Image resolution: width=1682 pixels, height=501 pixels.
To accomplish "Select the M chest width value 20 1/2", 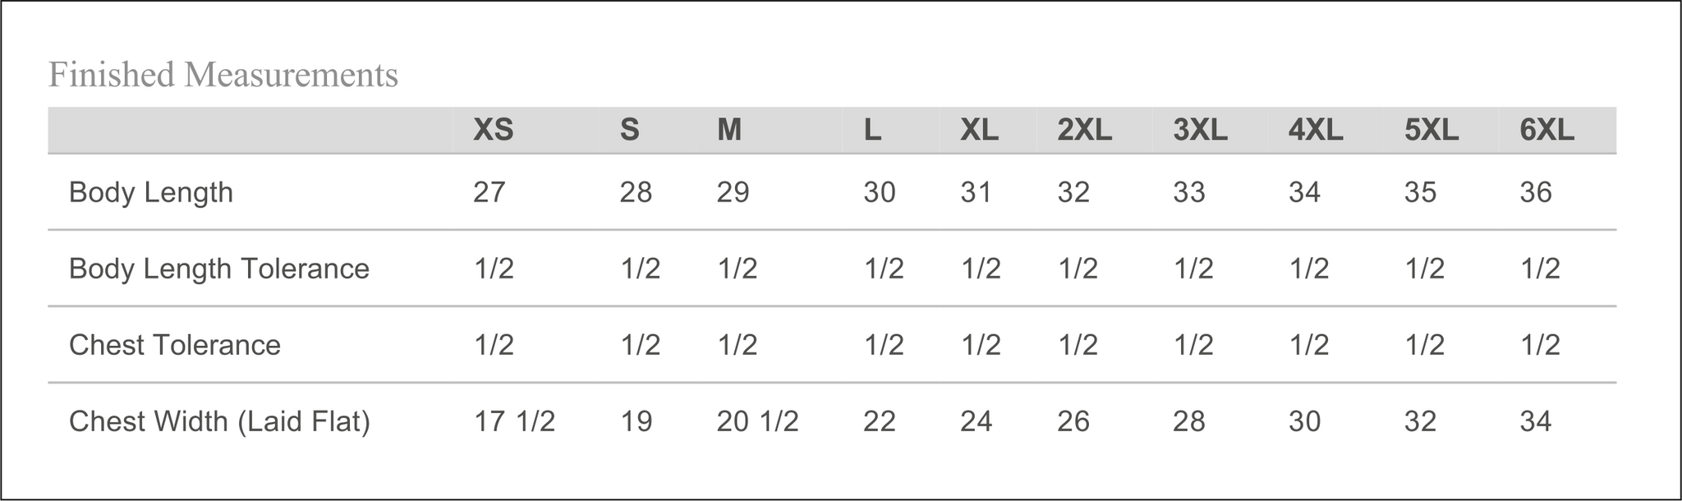I will (x=757, y=421).
